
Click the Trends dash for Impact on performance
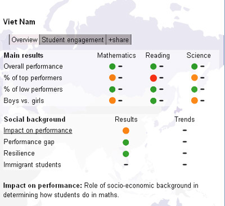pos(184,130)
